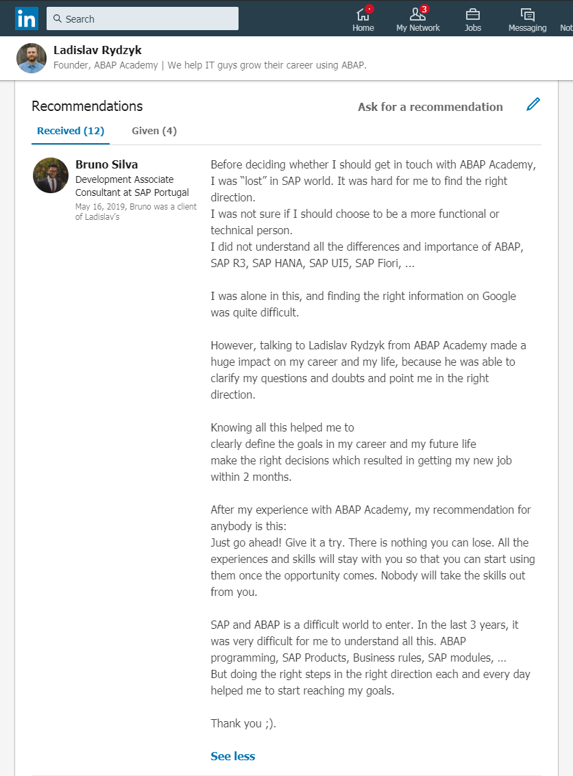573x776 pixels.
Task: Collapse the recommendation with See less
Action: (x=233, y=756)
